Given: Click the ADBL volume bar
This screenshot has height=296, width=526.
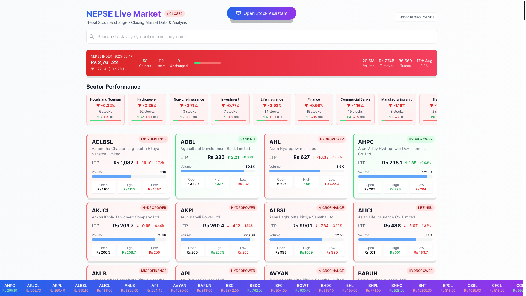Looking at the screenshot, I should click(x=218, y=171).
